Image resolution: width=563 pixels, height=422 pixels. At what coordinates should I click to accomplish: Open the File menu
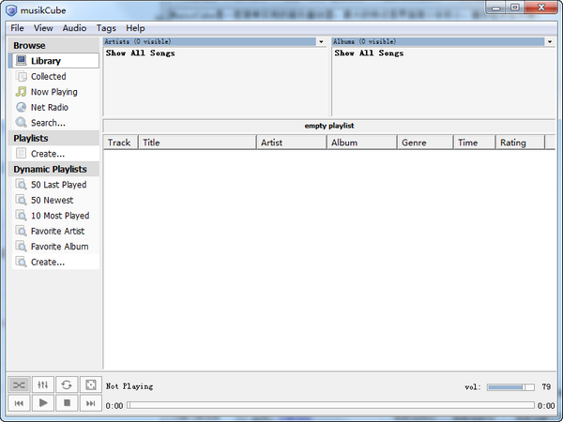(x=17, y=28)
